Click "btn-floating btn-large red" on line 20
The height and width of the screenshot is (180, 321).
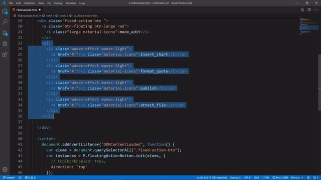[x=95, y=26]
